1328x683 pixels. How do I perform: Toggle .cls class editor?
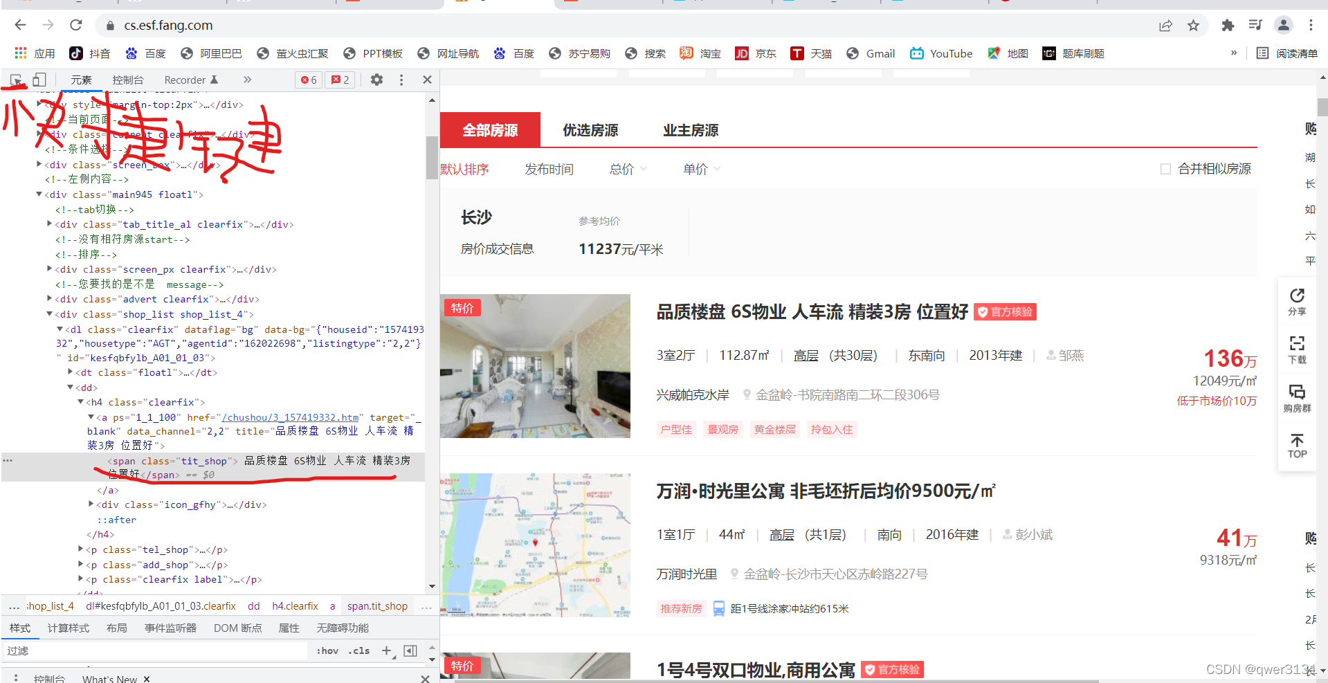click(x=358, y=650)
